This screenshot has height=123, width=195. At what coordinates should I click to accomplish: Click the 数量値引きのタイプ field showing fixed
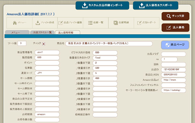pyautogui.click(x=105, y=58)
